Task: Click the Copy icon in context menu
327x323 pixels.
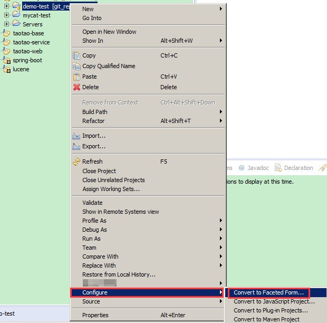Action: click(76, 55)
